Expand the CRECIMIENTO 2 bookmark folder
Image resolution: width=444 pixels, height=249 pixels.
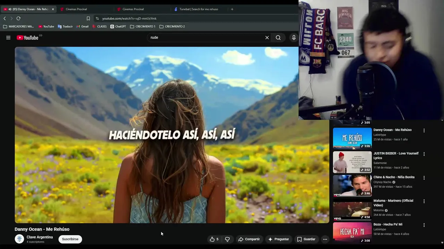(172, 26)
